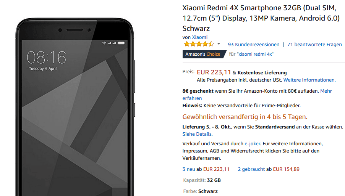This screenshot has height=196, width=345.
Task: Expand the rating breakdown dropdown arrow
Action: tap(219, 44)
